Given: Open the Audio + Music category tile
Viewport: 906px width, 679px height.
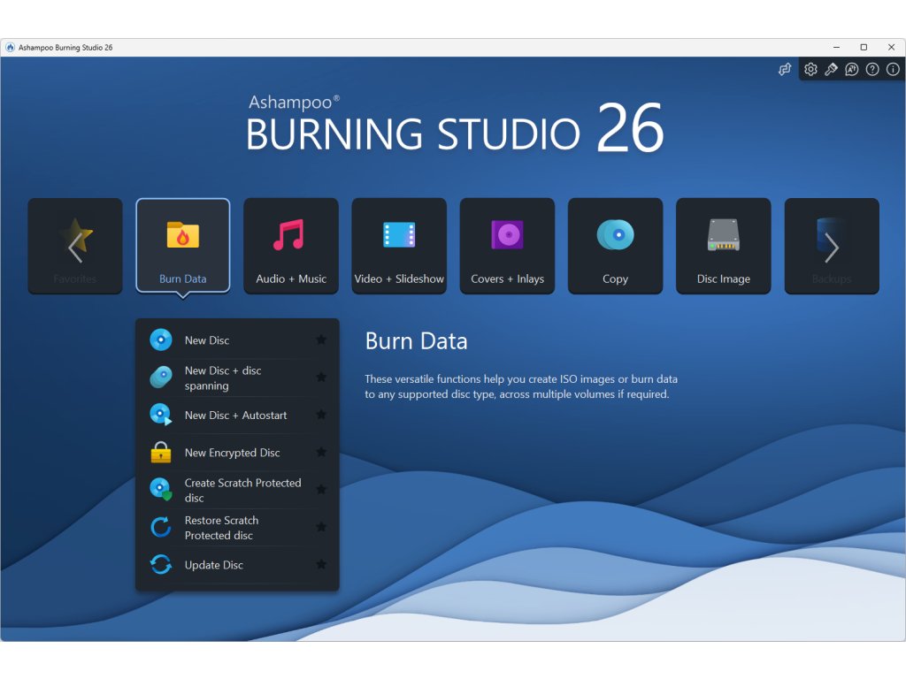Looking at the screenshot, I should [290, 246].
